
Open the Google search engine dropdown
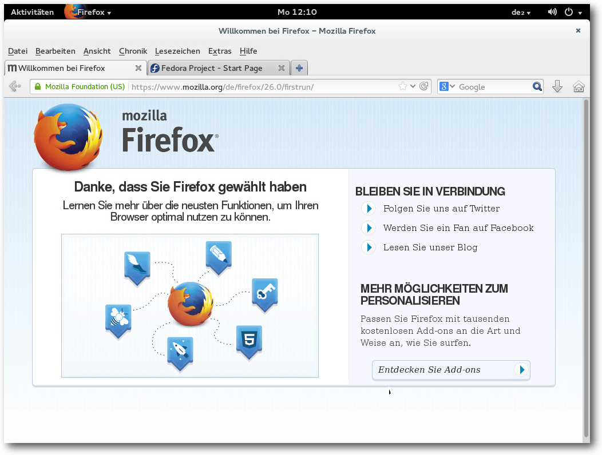point(447,86)
